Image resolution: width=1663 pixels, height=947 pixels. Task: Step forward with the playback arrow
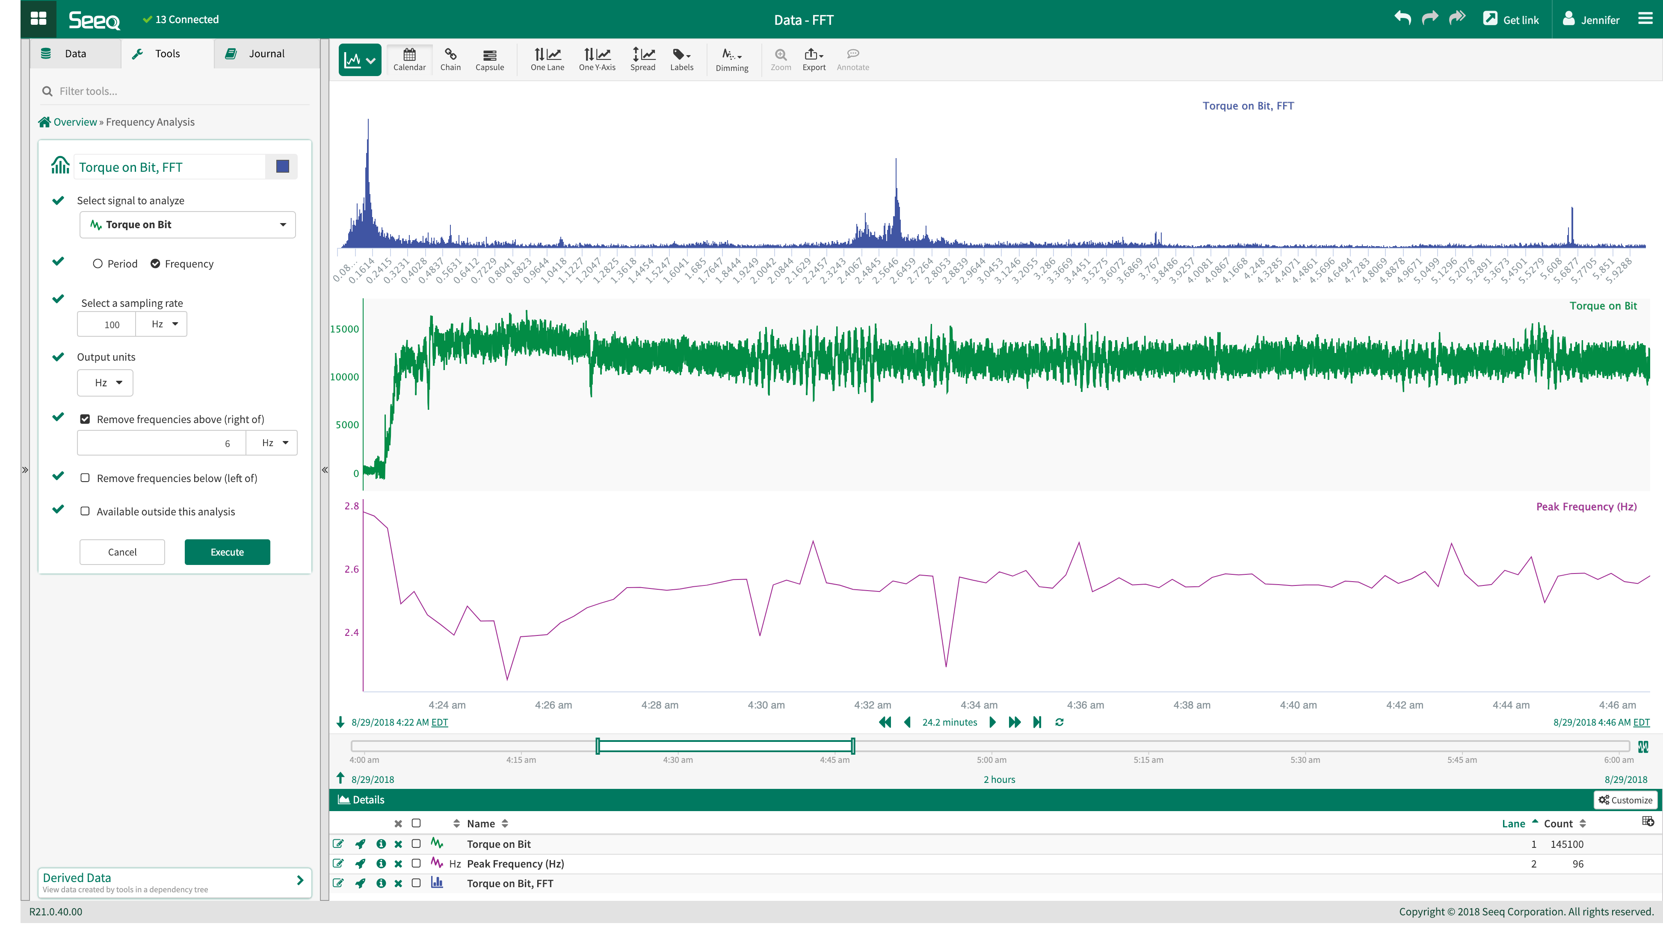point(991,722)
